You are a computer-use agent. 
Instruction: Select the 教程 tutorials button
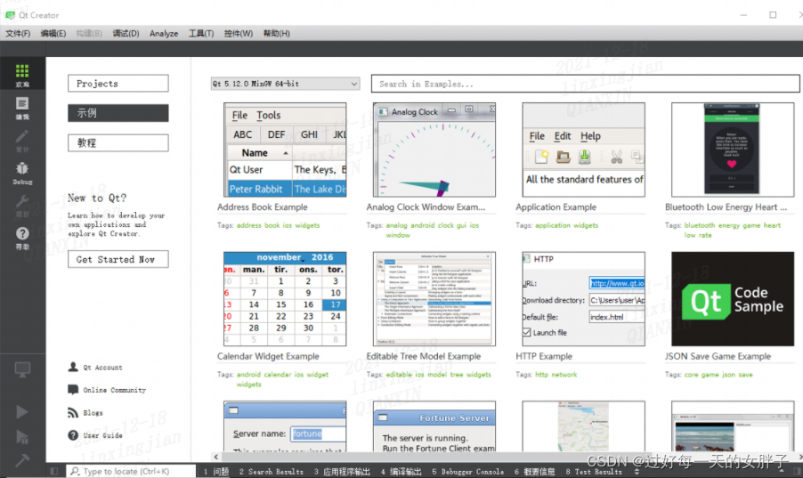[x=118, y=143]
